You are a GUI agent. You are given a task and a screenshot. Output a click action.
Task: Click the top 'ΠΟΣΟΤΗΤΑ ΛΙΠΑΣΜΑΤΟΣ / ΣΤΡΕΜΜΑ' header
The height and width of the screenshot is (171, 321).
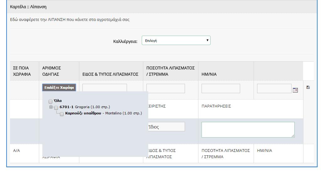(x=170, y=71)
